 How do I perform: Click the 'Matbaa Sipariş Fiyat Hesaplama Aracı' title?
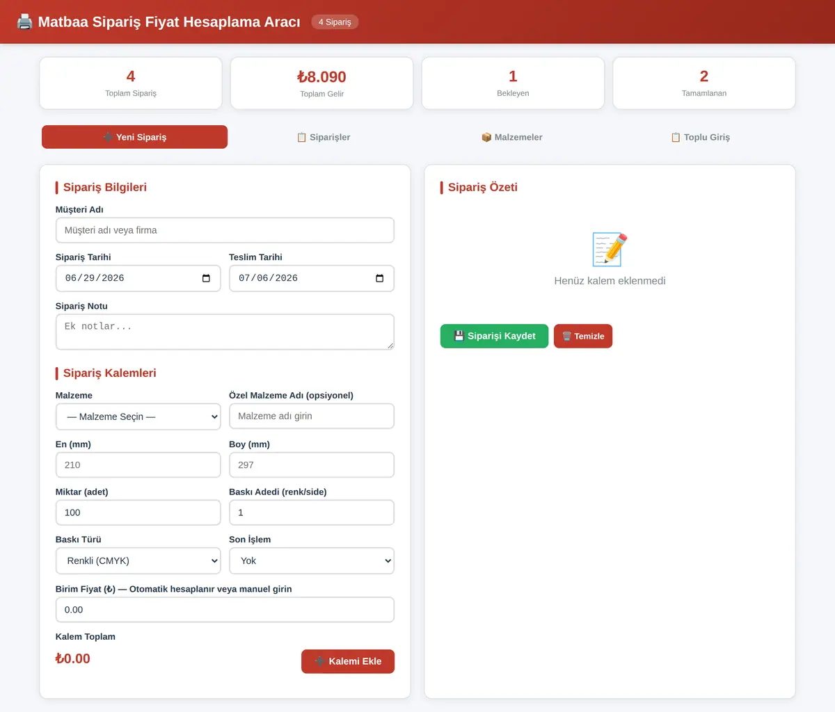[169, 22]
